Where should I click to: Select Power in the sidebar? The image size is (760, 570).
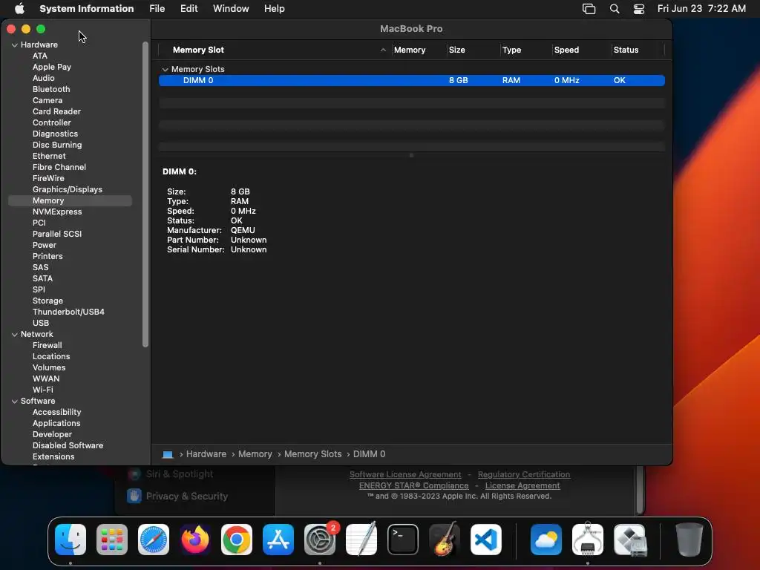[x=44, y=245]
